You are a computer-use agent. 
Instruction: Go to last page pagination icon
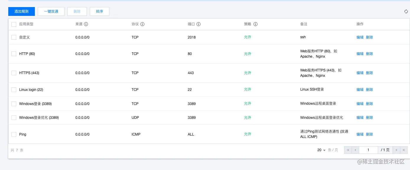pos(404,150)
